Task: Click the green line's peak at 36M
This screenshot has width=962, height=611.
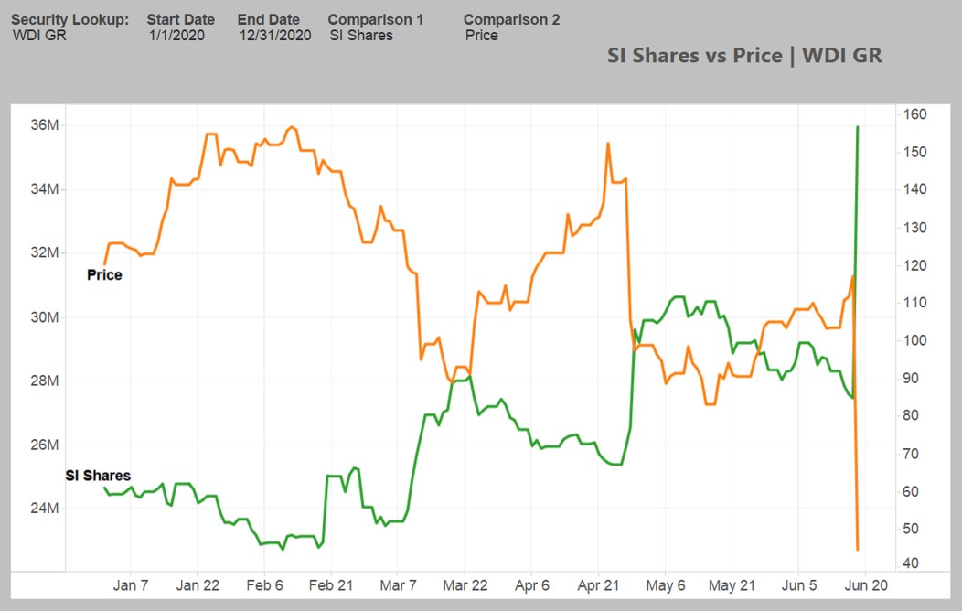Action: click(x=857, y=127)
